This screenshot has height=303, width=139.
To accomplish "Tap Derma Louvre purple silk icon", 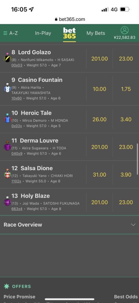I will click(x=7, y=146).
